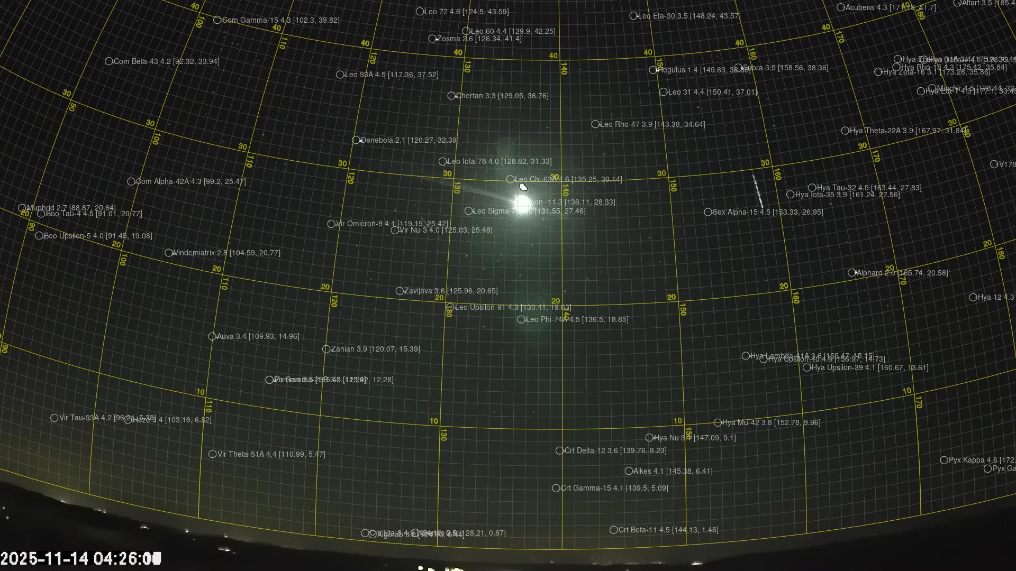The height and width of the screenshot is (571, 1016).
Task: Click the Muphrid star marker circle
Action: click(x=22, y=208)
